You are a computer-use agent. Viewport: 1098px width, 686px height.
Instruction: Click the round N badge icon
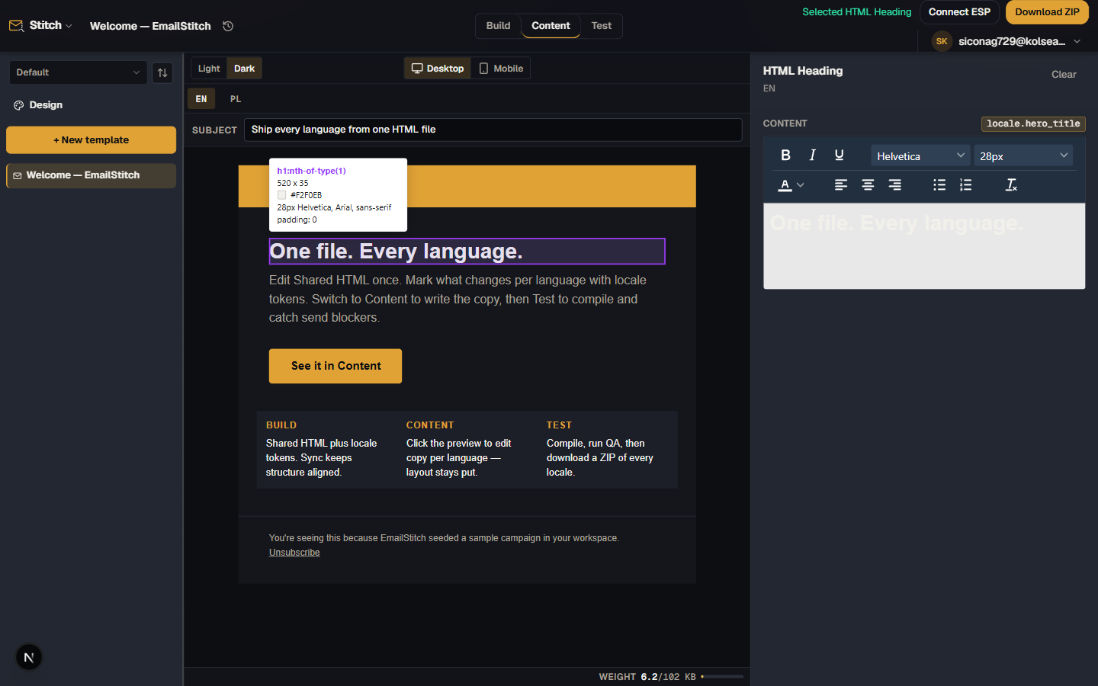tap(29, 657)
